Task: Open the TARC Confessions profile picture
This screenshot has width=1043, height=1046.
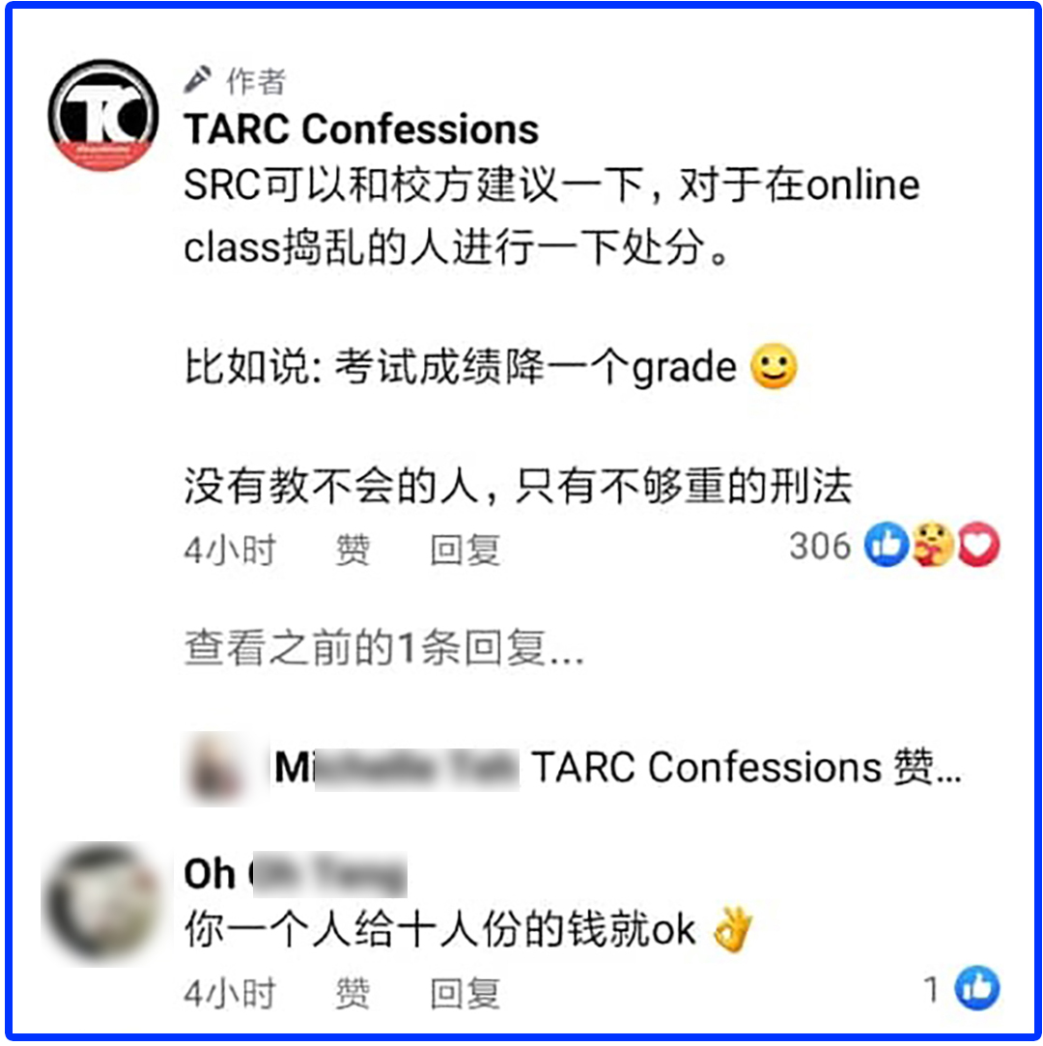Action: click(x=102, y=115)
